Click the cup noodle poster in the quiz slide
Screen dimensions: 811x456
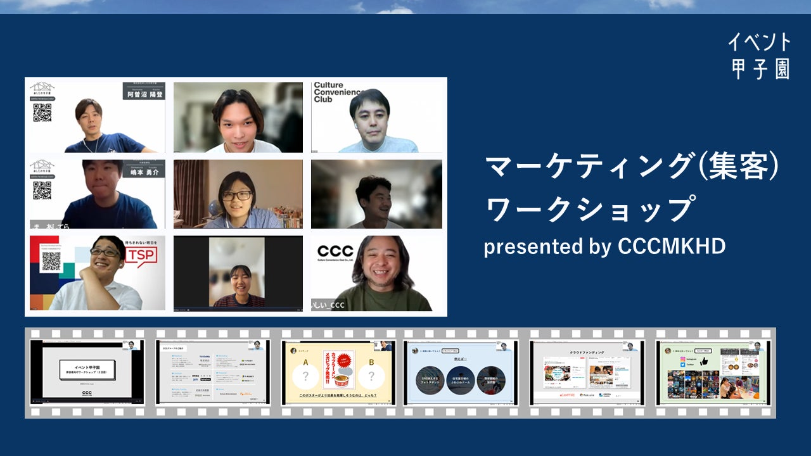coord(338,370)
